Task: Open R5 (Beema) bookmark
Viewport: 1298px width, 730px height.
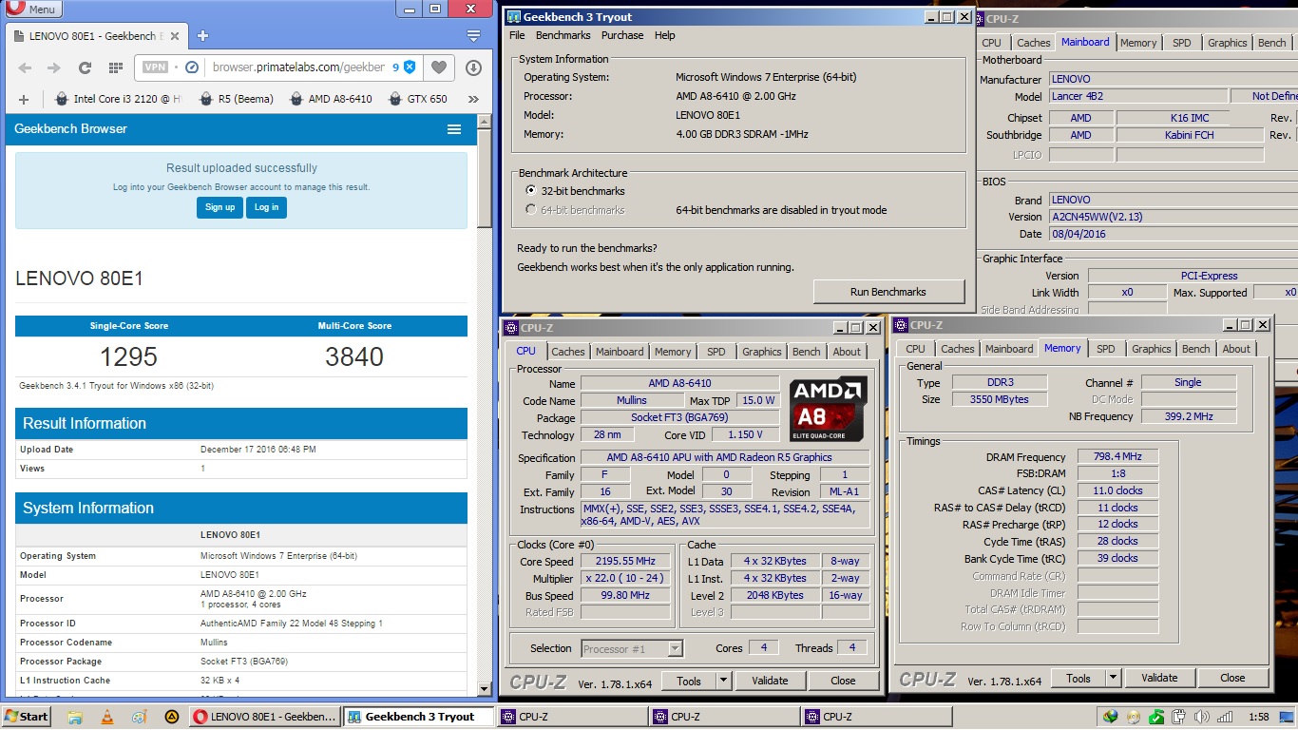Action: 237,99
